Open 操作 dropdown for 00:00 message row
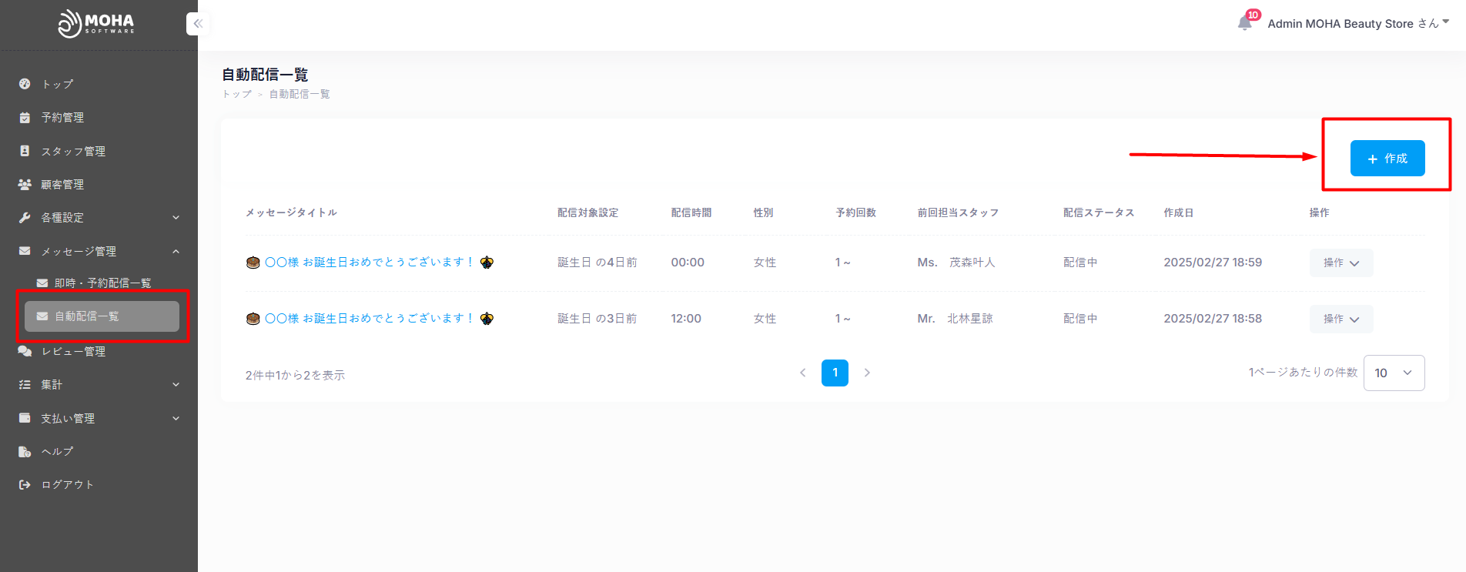This screenshot has height=572, width=1466. click(1340, 263)
